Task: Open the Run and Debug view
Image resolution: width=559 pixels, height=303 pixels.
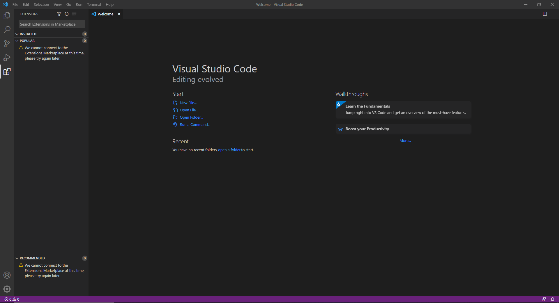Action: pos(7,58)
